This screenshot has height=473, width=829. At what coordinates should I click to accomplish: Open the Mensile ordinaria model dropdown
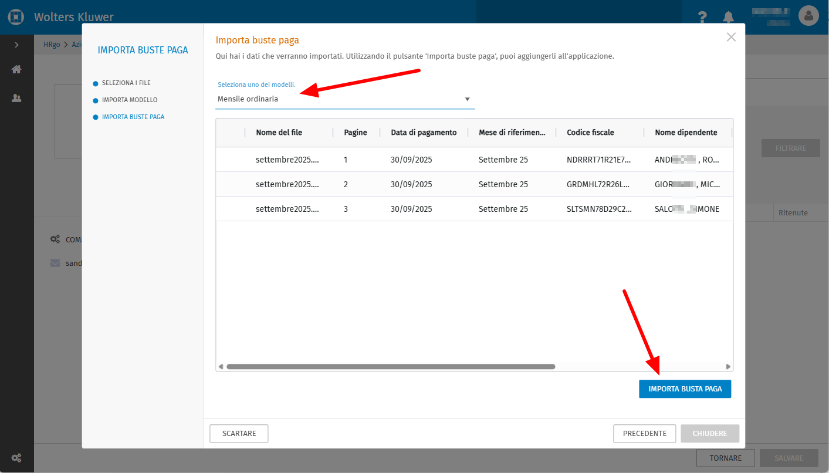click(345, 99)
